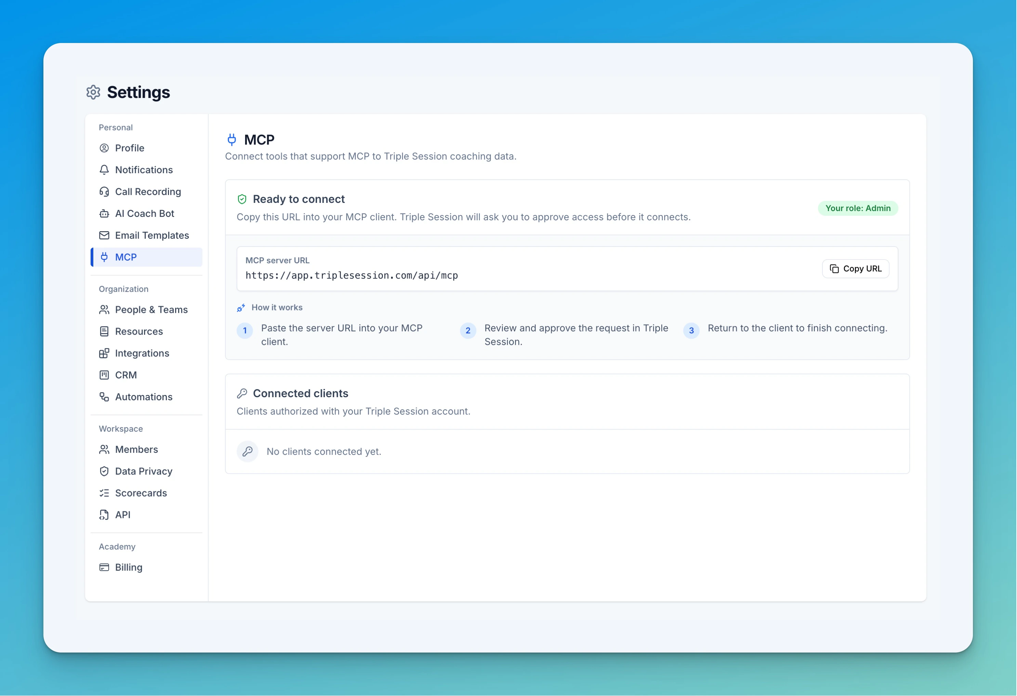The width and height of the screenshot is (1017, 696).
Task: Go to Notifications settings
Action: (x=147, y=170)
